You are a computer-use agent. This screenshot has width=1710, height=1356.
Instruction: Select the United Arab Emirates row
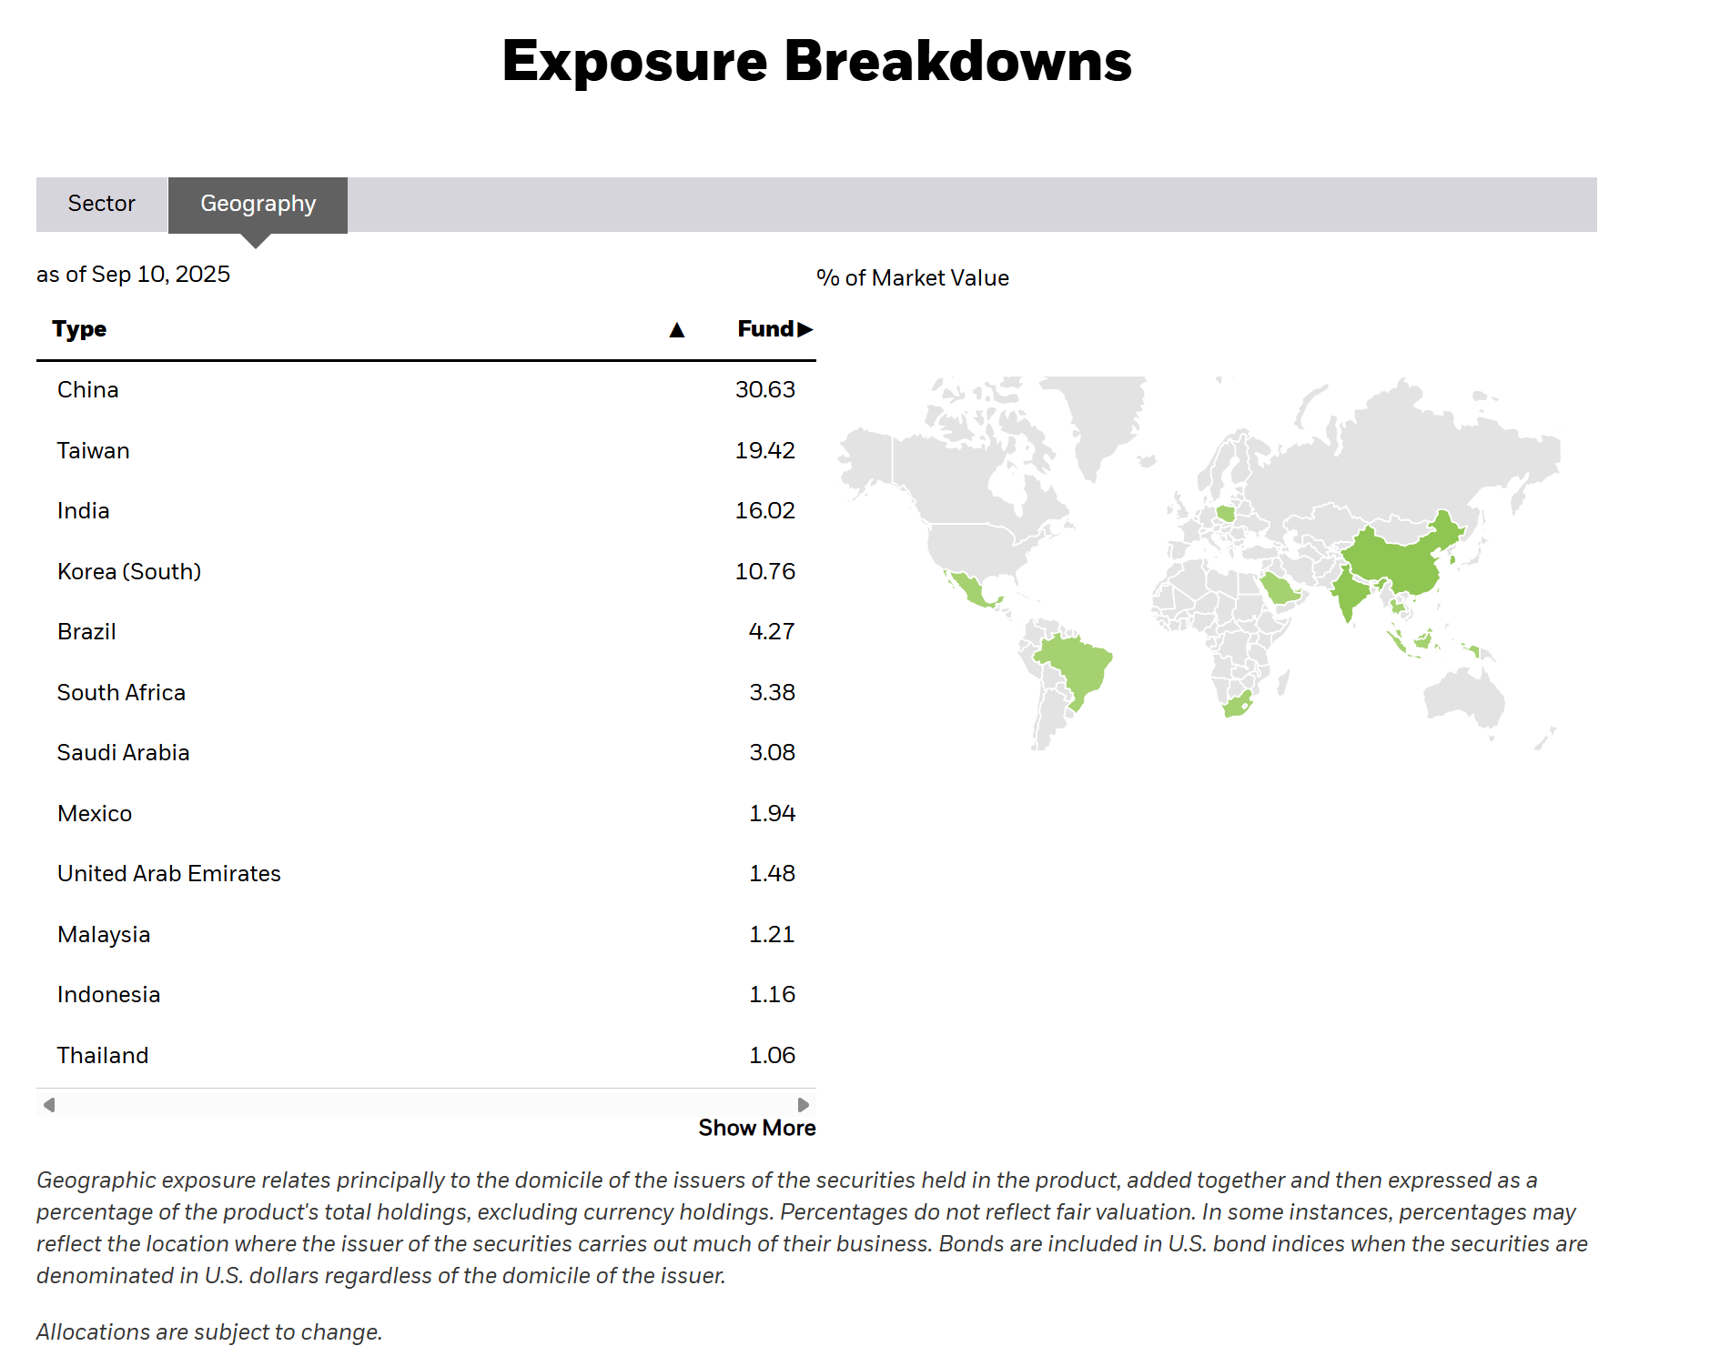pyautogui.click(x=425, y=874)
